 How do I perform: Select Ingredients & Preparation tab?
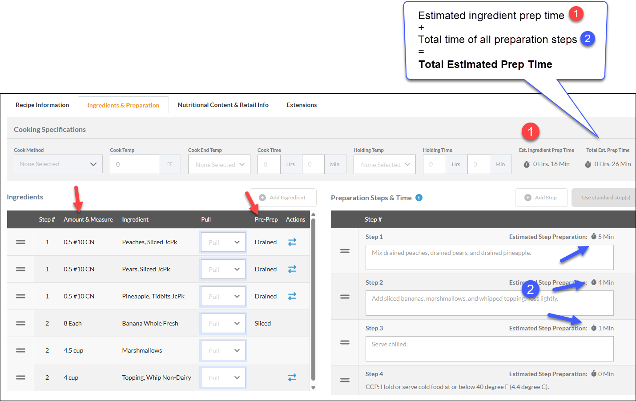tap(123, 105)
